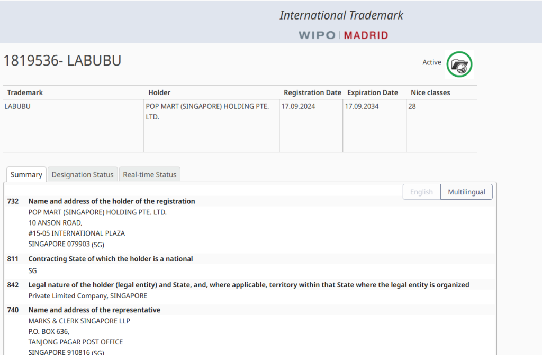Select the LABUBU trademark table cell
The image size is (542, 355).
coord(17,106)
